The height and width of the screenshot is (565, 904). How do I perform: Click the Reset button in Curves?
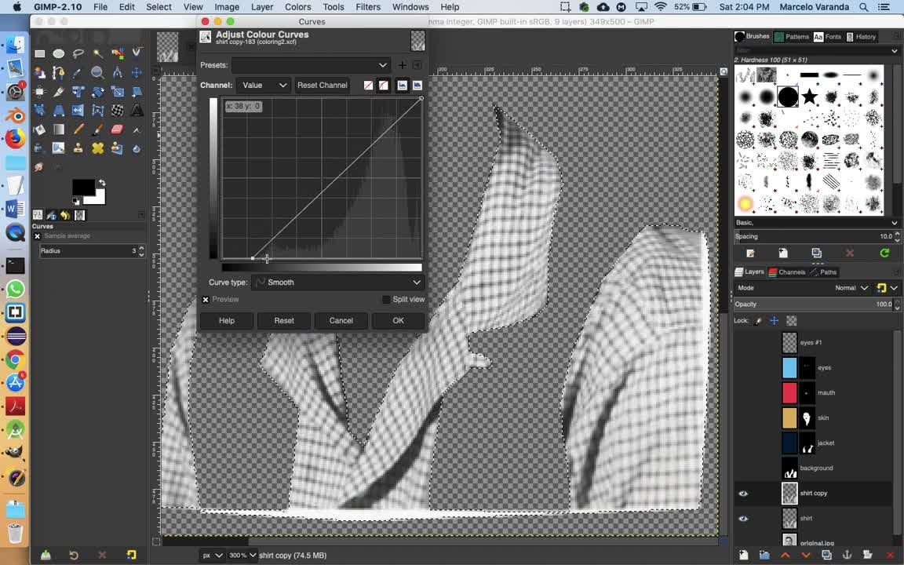tap(284, 321)
